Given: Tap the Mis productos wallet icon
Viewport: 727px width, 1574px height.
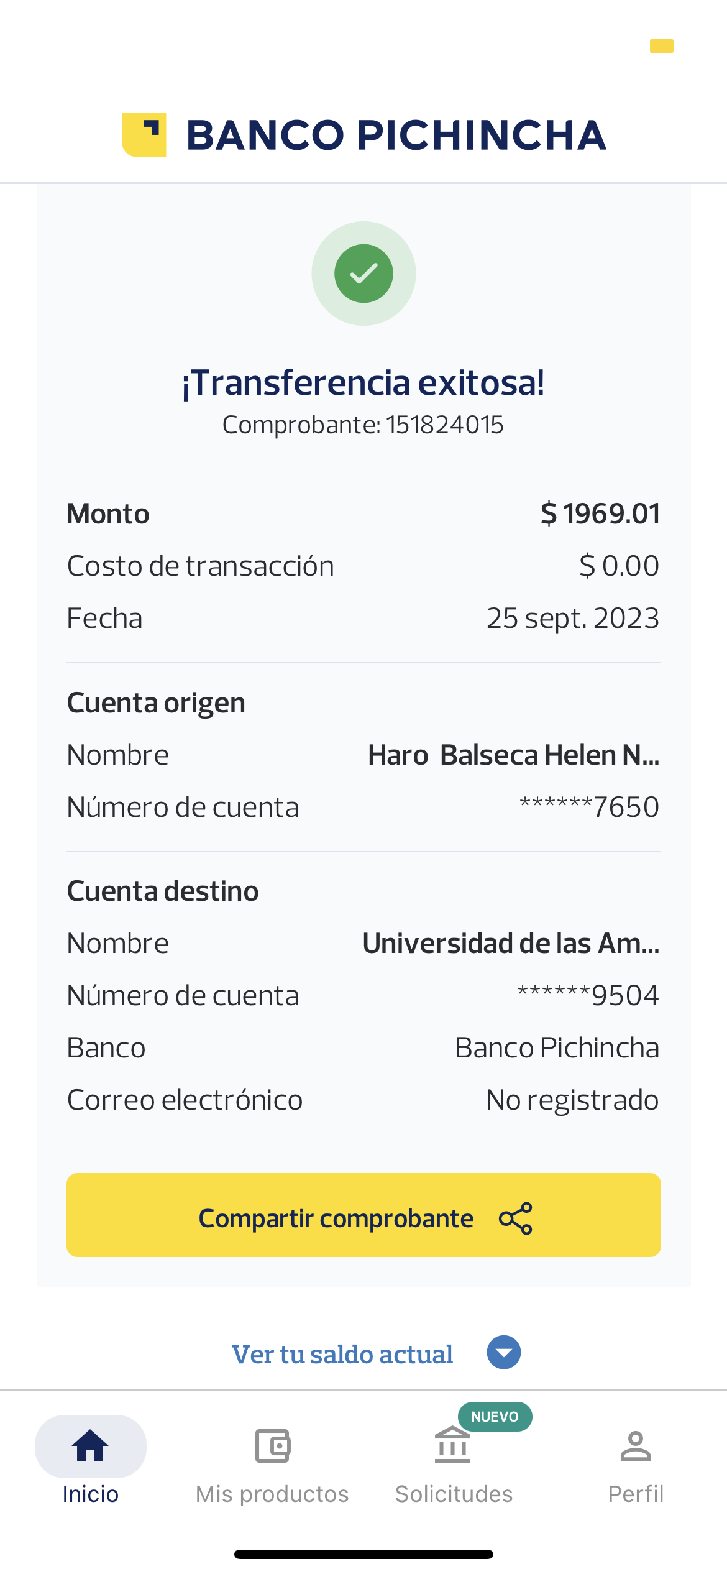Looking at the screenshot, I should [273, 1445].
